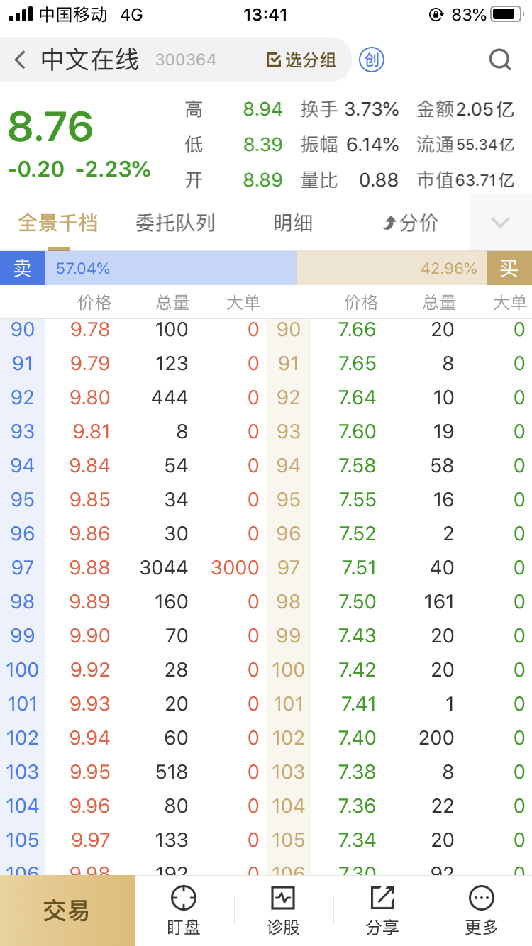
Task: Tap the current price 8.76
Action: click(50, 128)
